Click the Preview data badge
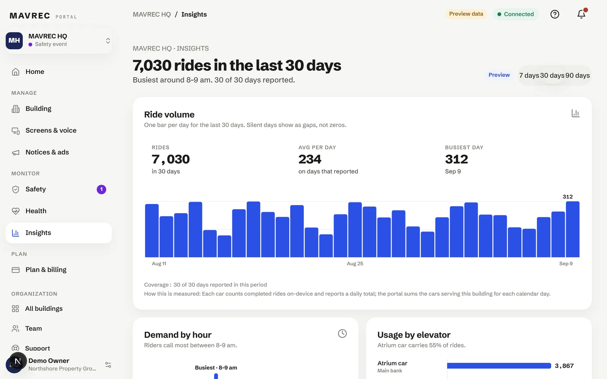The height and width of the screenshot is (379, 607). pyautogui.click(x=466, y=14)
